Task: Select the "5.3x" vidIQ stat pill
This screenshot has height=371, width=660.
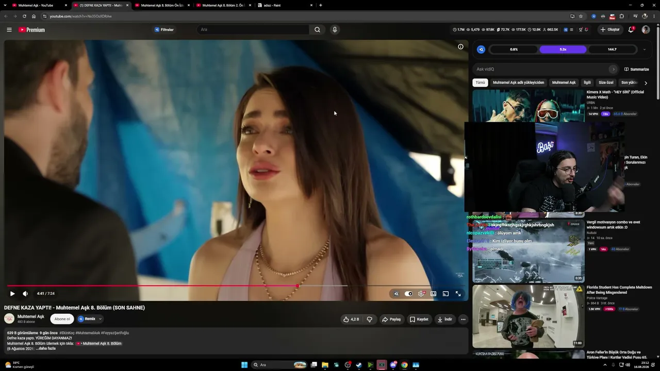Action: coord(563,49)
